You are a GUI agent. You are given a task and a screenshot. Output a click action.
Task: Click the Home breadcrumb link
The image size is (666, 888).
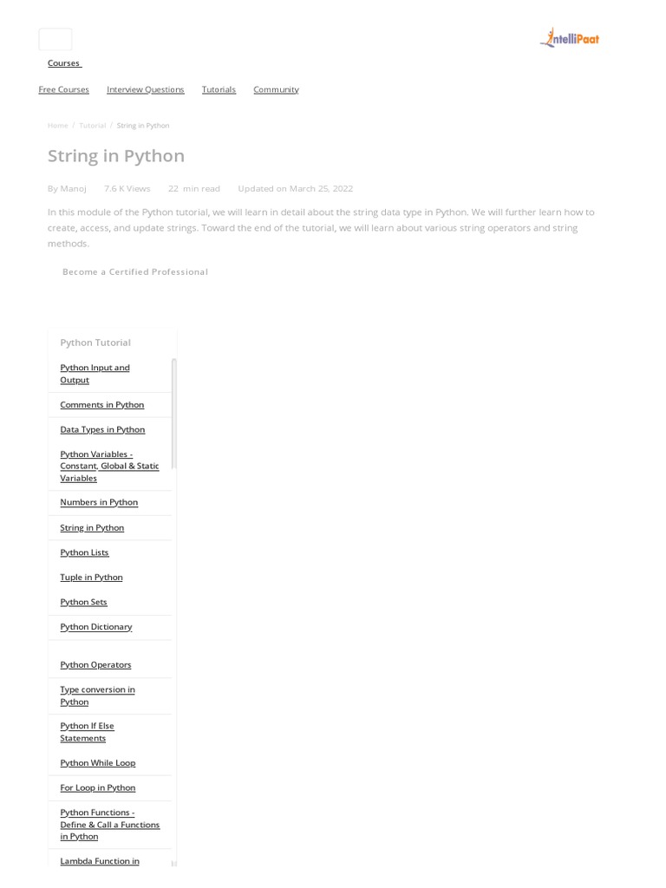pos(57,126)
